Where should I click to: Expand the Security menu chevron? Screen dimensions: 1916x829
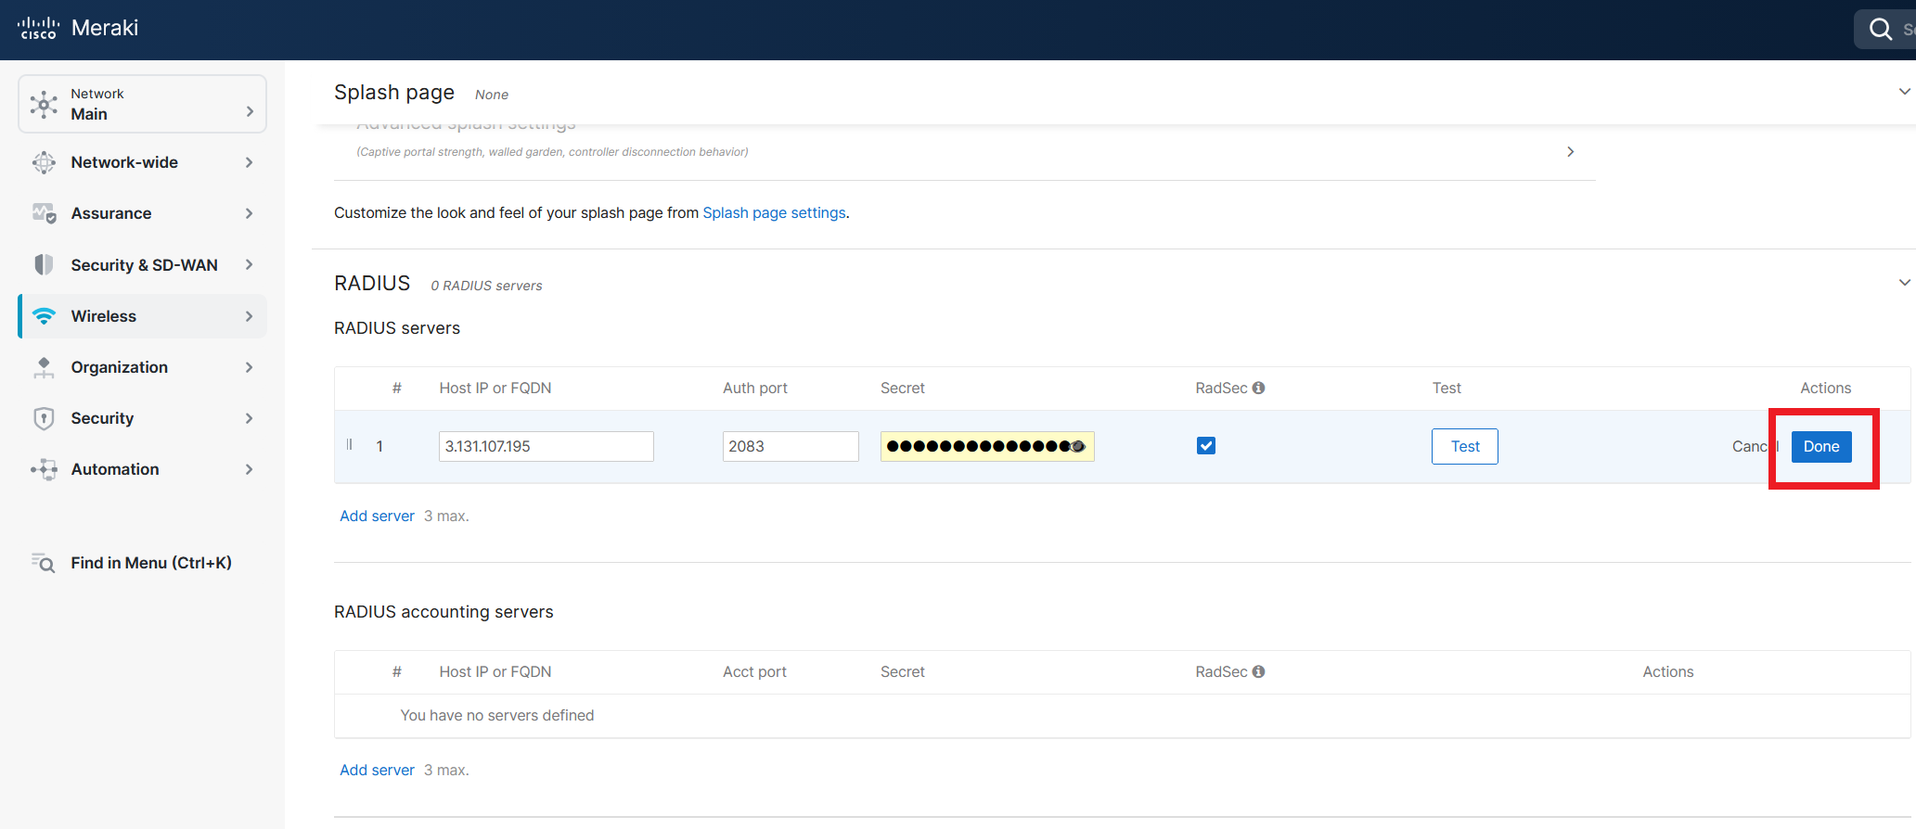(x=249, y=418)
